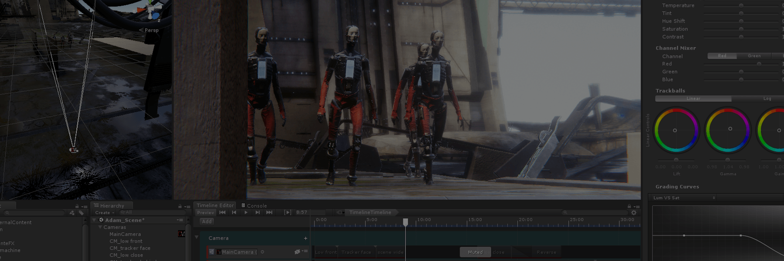
Task: Open the timeline asset selector dropdown
Action: coord(341,213)
